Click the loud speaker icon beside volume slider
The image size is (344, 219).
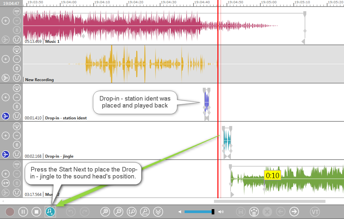221,212
